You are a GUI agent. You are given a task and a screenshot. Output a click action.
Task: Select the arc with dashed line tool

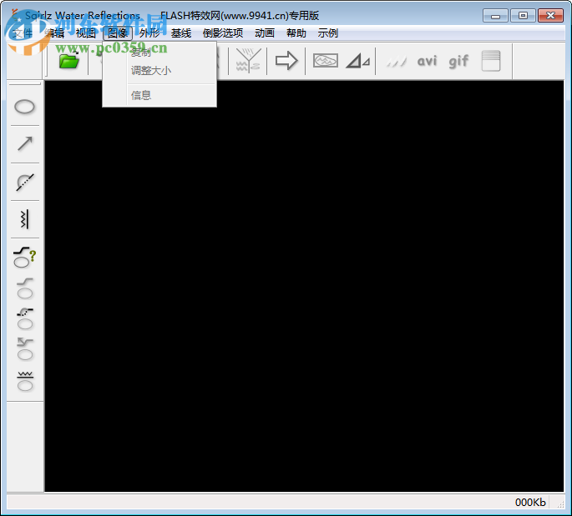pos(25,182)
